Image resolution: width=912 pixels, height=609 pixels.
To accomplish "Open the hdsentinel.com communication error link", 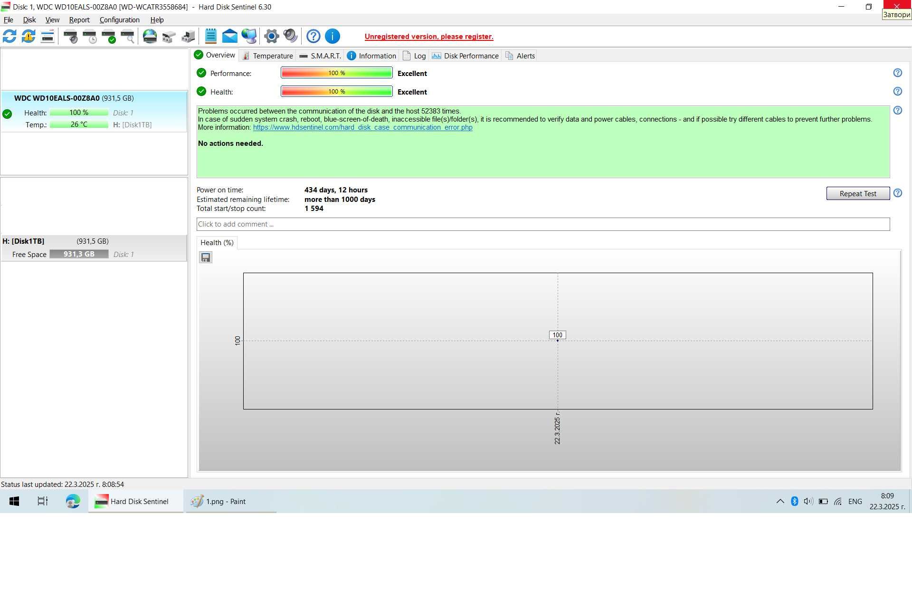I will (x=362, y=127).
